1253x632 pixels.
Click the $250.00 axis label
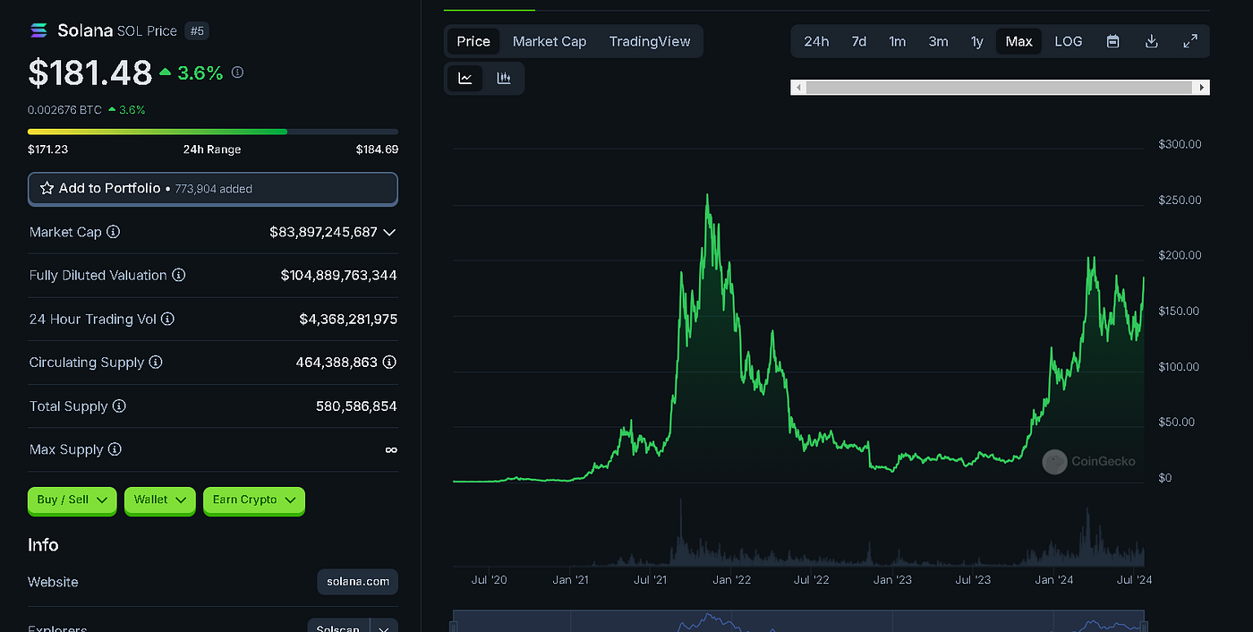1180,200
